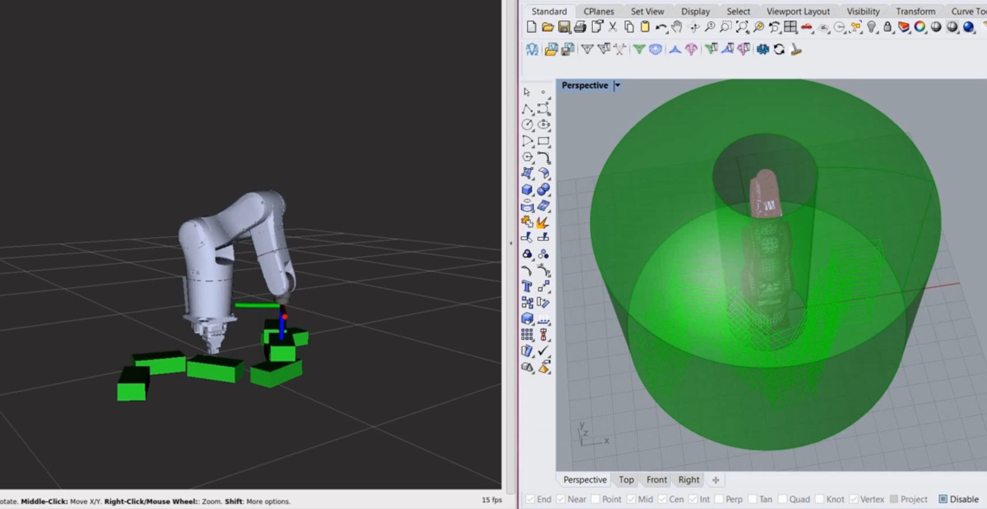Click the circular refresh arrows icon

click(x=779, y=50)
